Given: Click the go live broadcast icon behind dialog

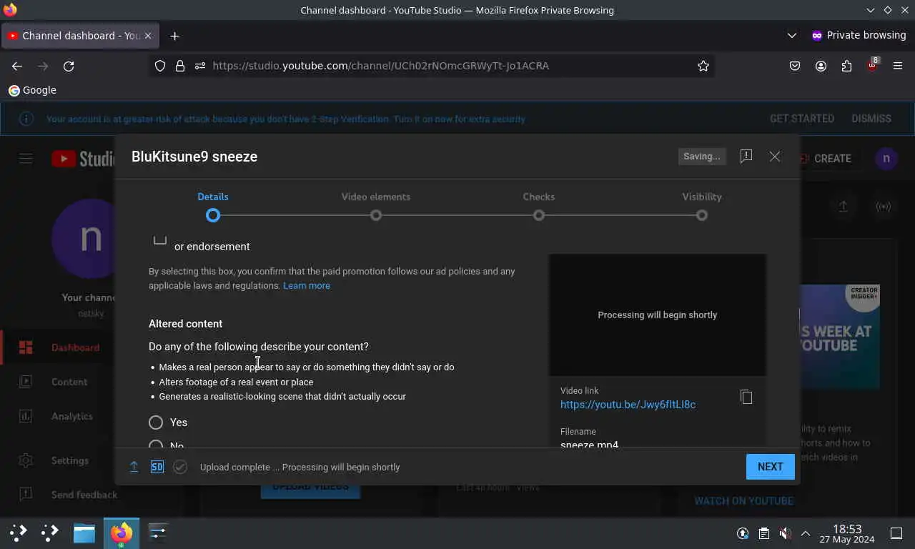Looking at the screenshot, I should [x=884, y=207].
